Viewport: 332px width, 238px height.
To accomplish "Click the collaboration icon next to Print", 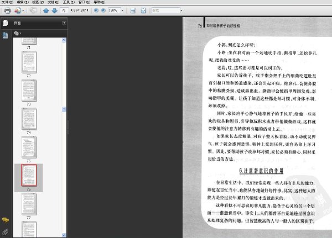I will click(18, 10).
